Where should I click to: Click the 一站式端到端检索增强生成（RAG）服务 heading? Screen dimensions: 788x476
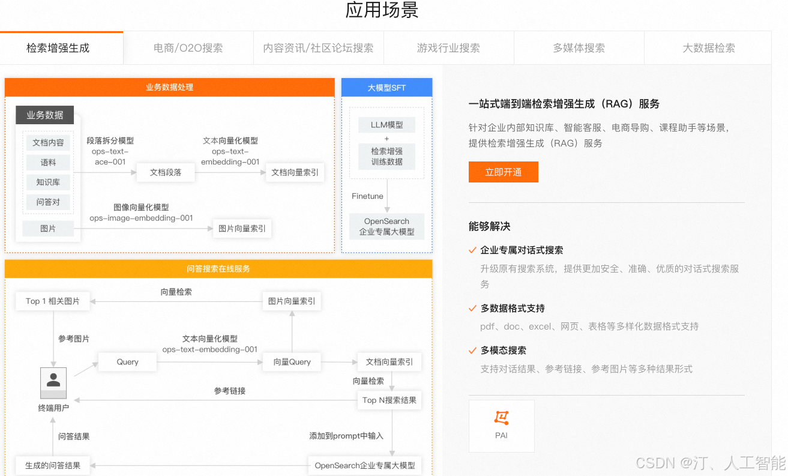[x=564, y=104]
